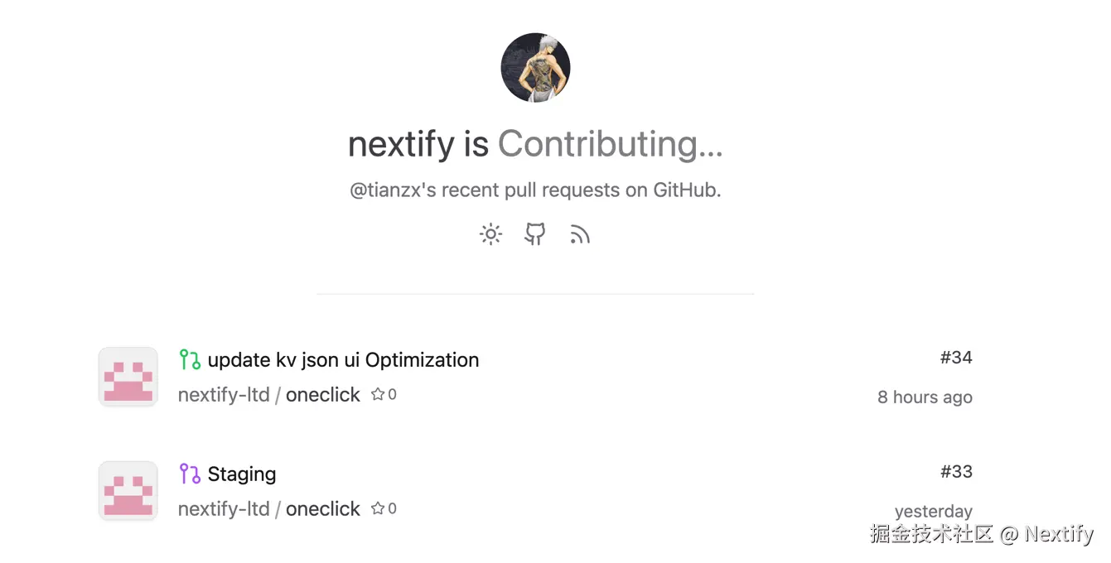Viewport: 1111px width, 563px height.
Task: Click the green open pull request icon
Action: (x=189, y=358)
